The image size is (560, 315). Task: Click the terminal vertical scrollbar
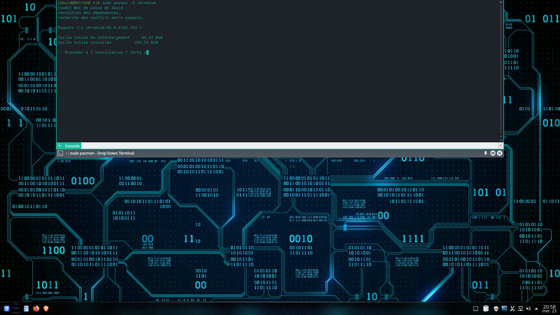coord(501,69)
